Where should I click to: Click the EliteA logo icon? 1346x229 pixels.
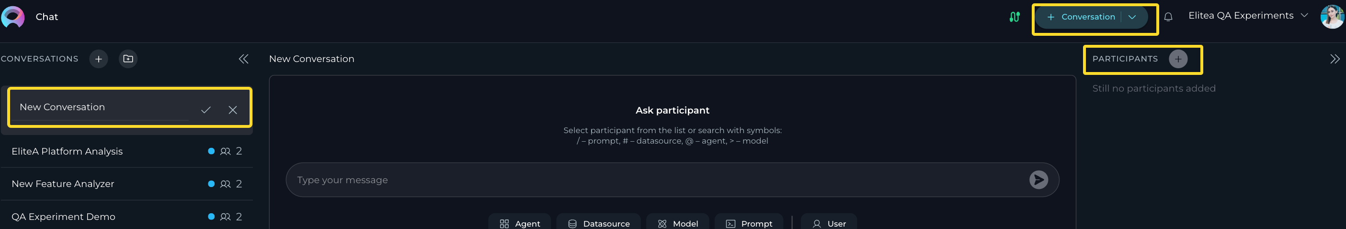pyautogui.click(x=13, y=17)
